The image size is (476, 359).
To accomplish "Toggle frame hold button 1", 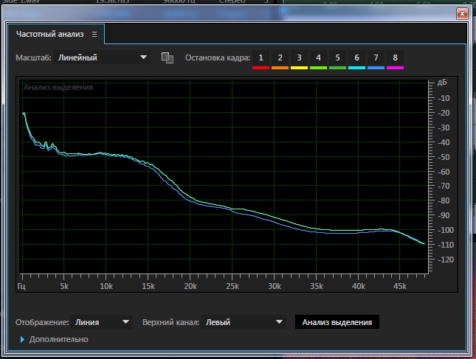I will [261, 57].
